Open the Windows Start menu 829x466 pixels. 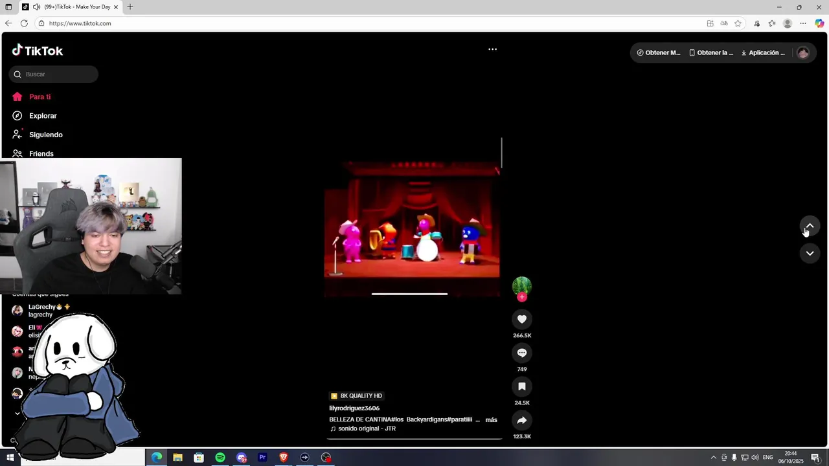coord(10,458)
